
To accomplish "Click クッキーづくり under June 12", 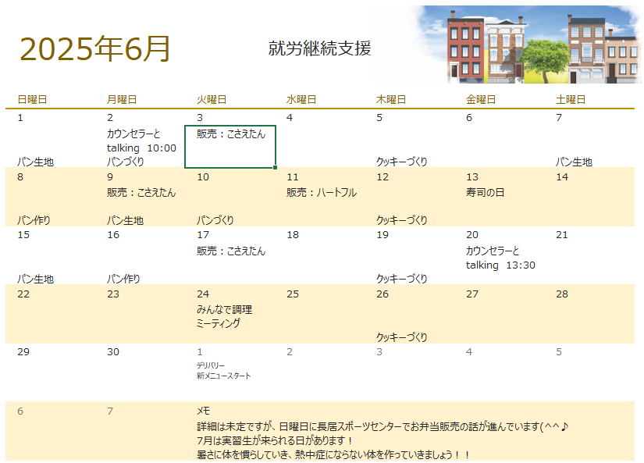I will pos(402,220).
